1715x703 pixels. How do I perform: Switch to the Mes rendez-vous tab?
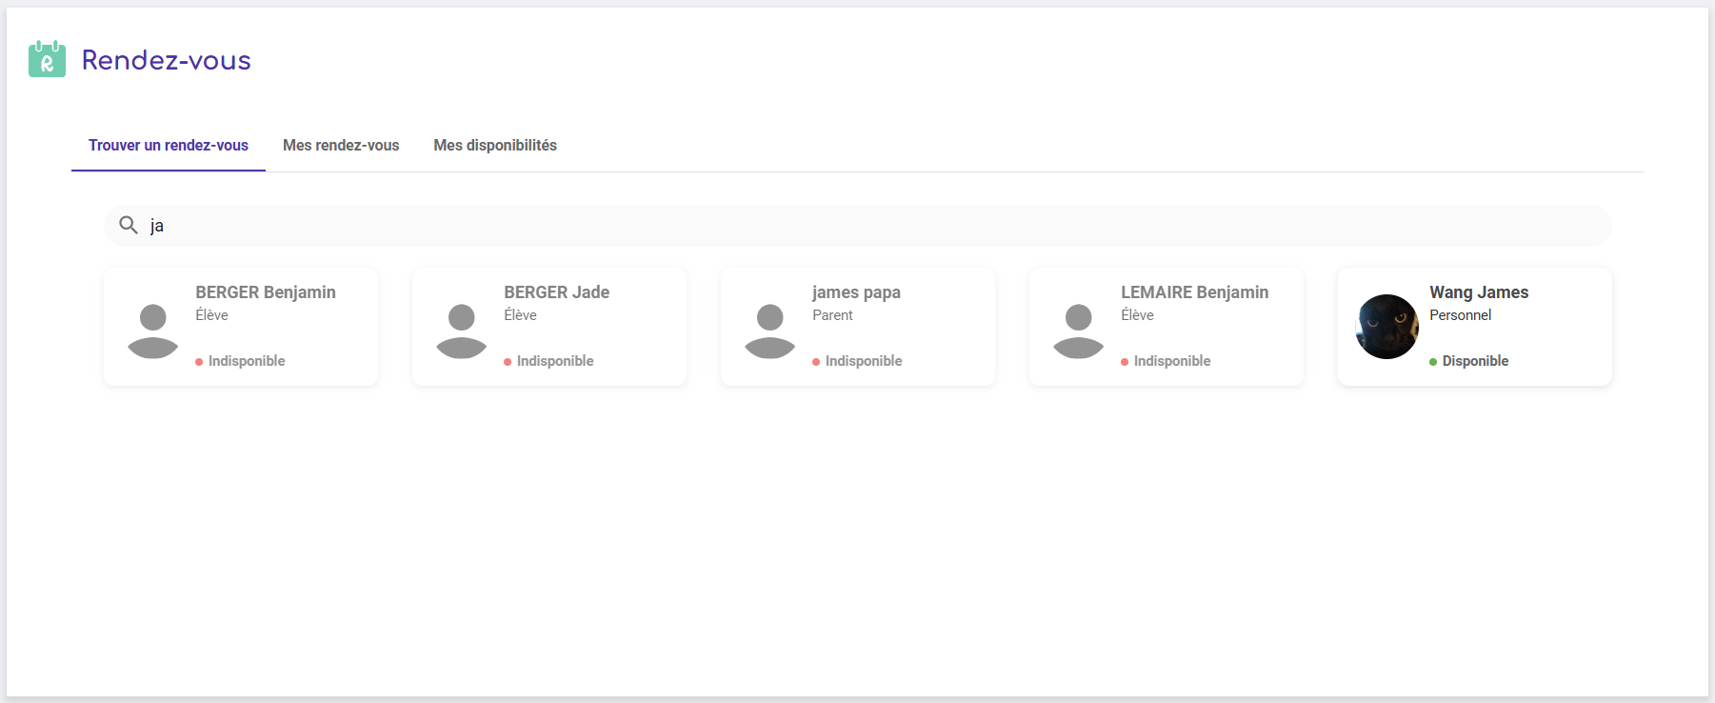coord(341,146)
